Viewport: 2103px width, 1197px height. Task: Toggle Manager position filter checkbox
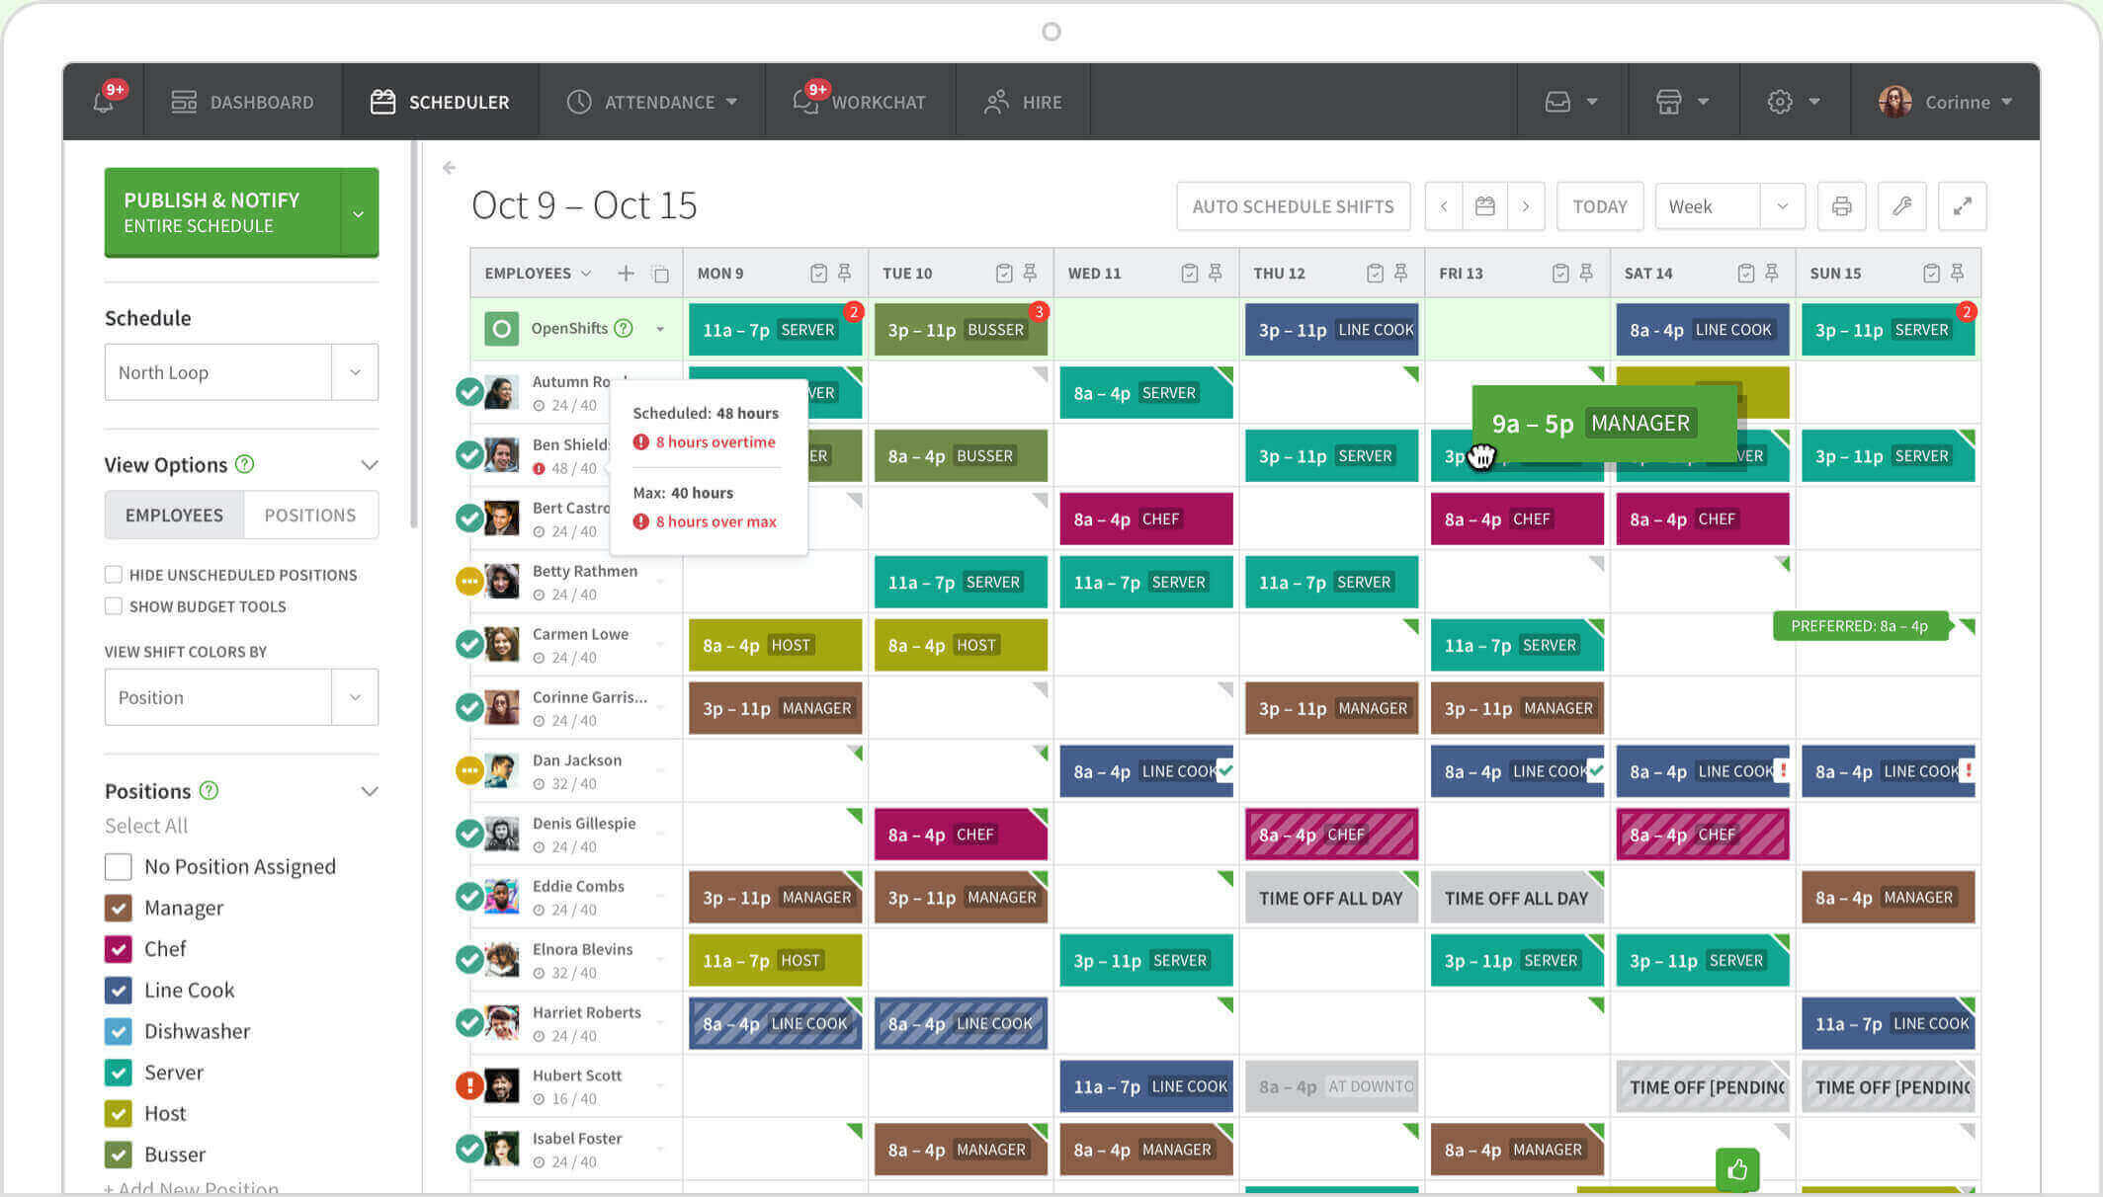click(x=119, y=907)
